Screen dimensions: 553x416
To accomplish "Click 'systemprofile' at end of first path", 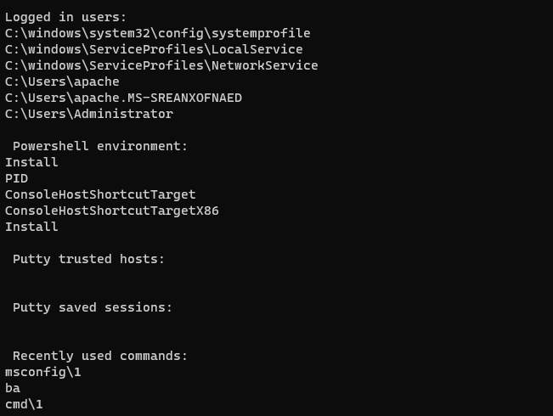I will [265, 33].
